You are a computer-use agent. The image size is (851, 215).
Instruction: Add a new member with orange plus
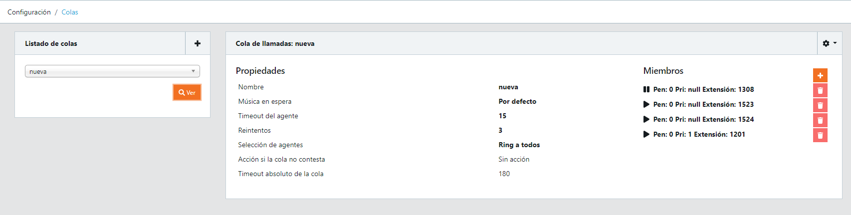point(820,75)
